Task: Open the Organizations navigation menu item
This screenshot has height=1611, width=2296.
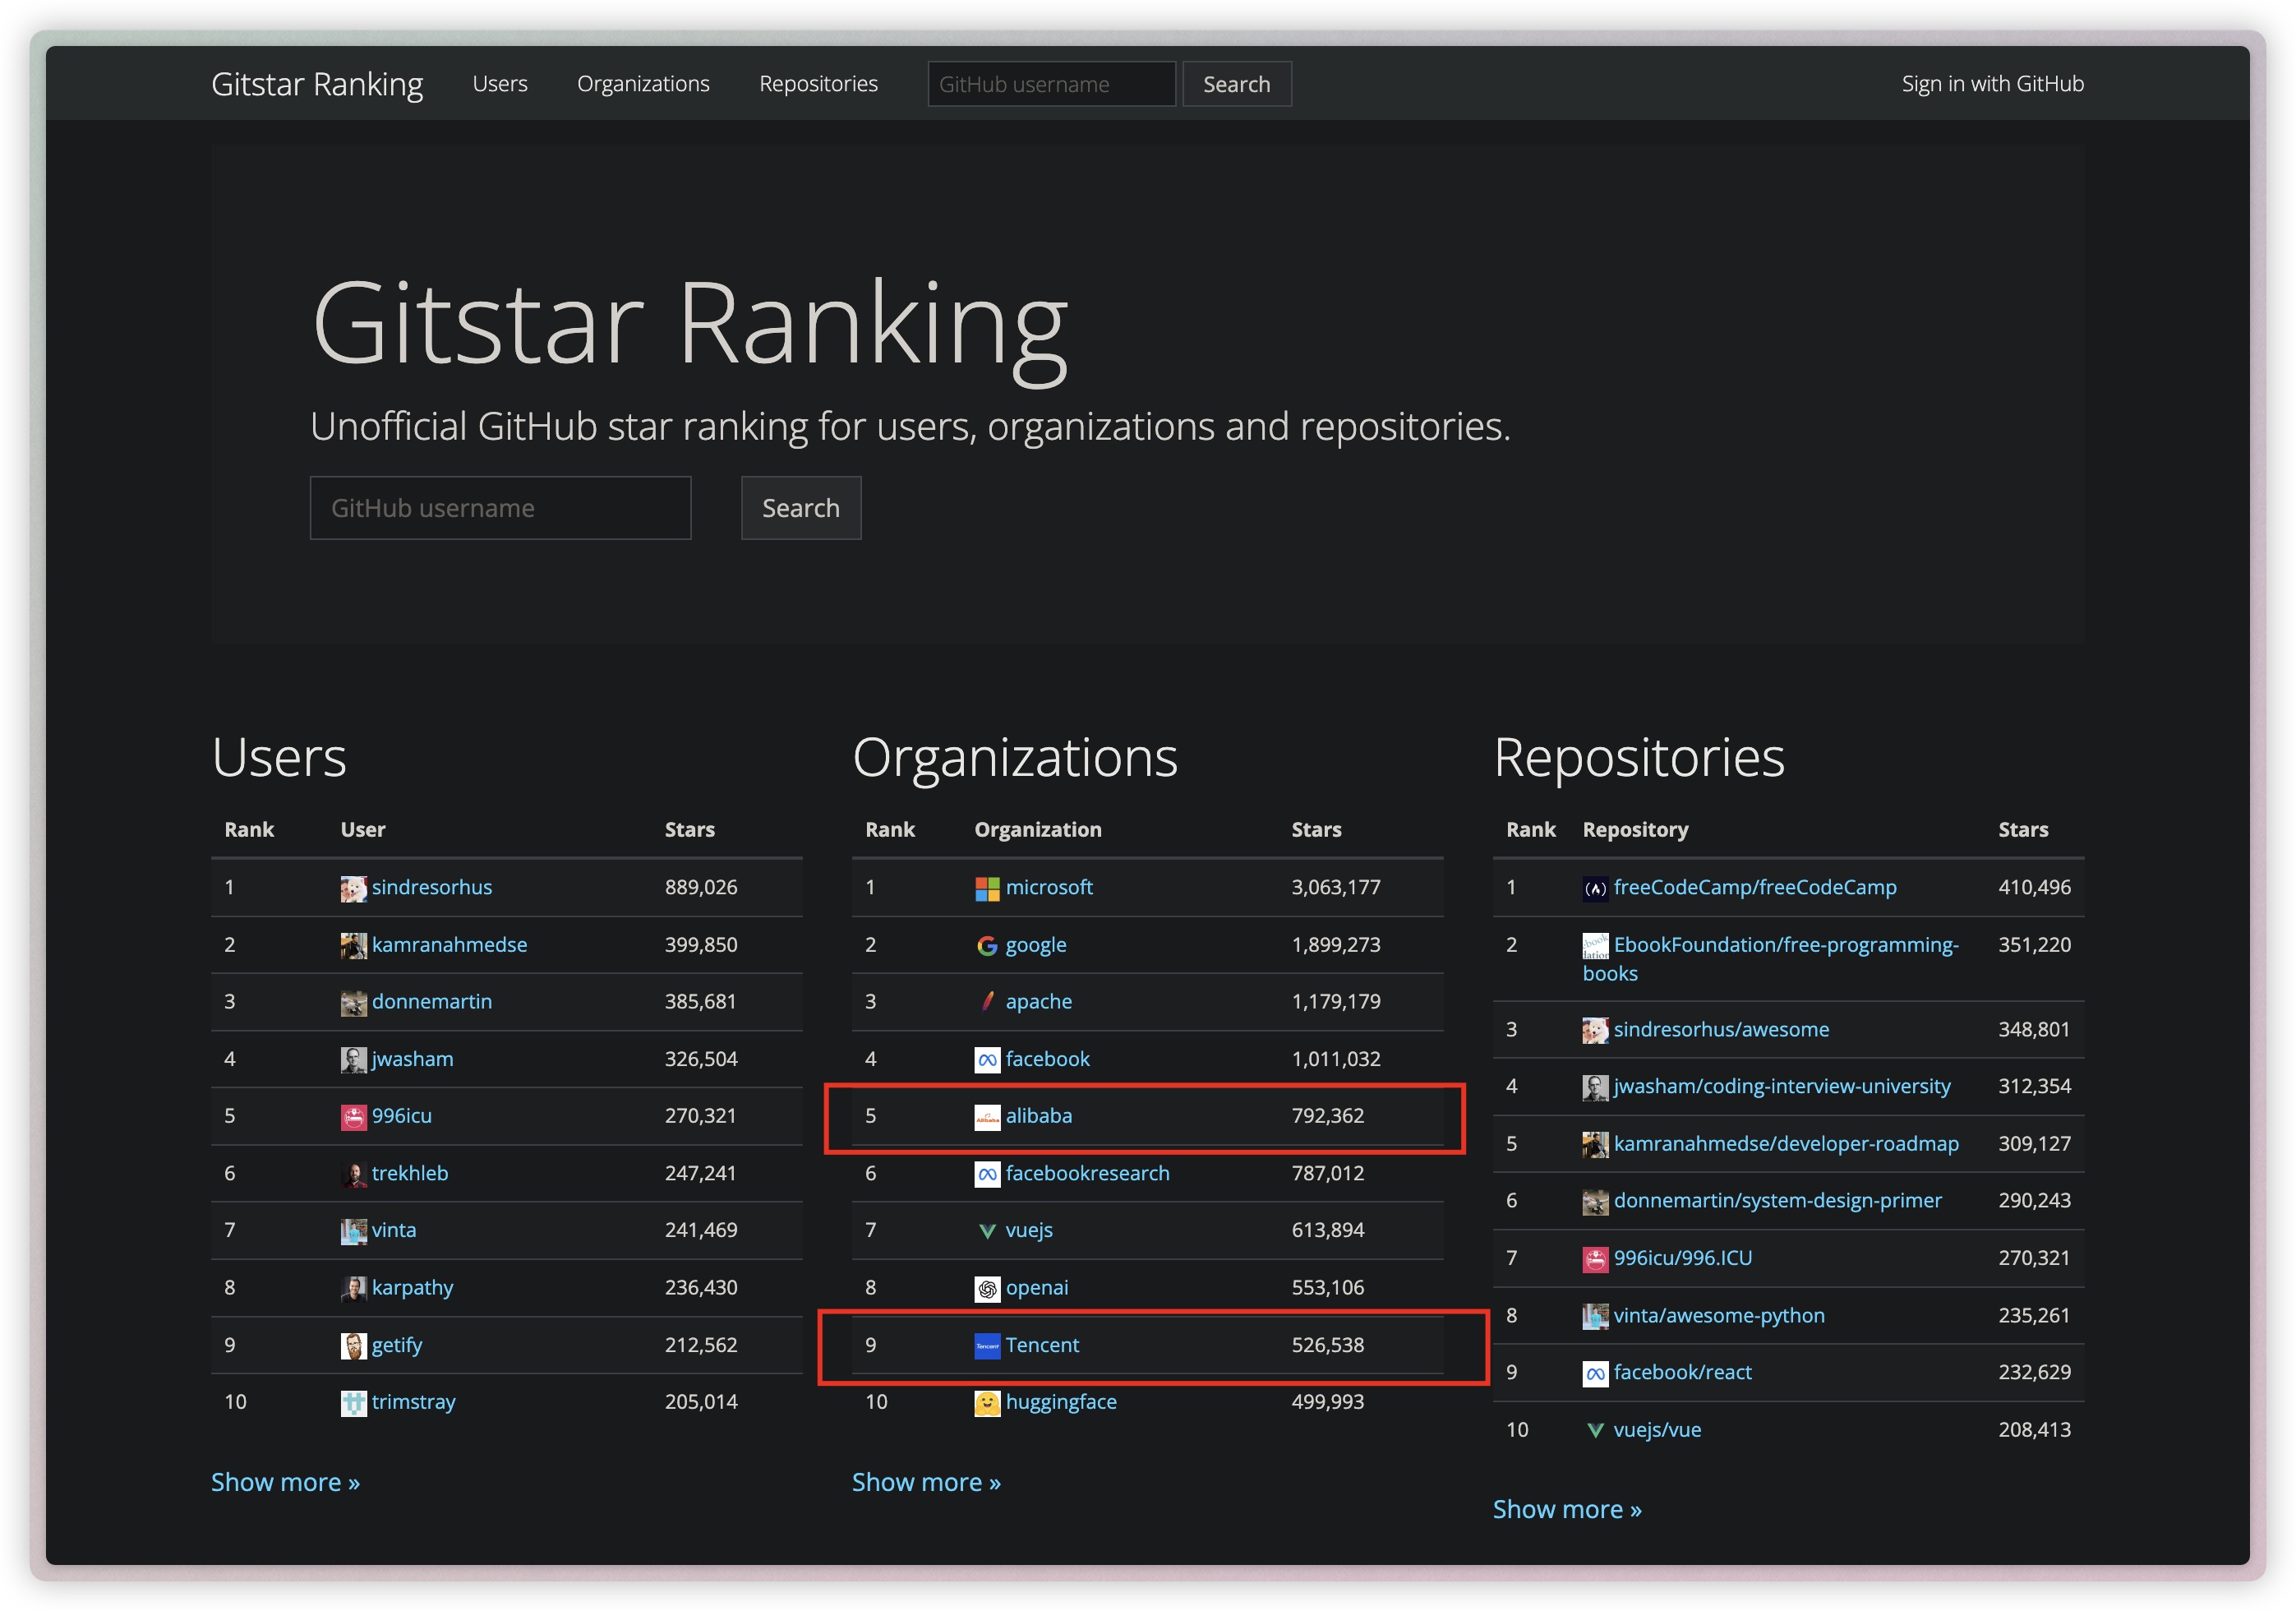Action: pyautogui.click(x=643, y=84)
